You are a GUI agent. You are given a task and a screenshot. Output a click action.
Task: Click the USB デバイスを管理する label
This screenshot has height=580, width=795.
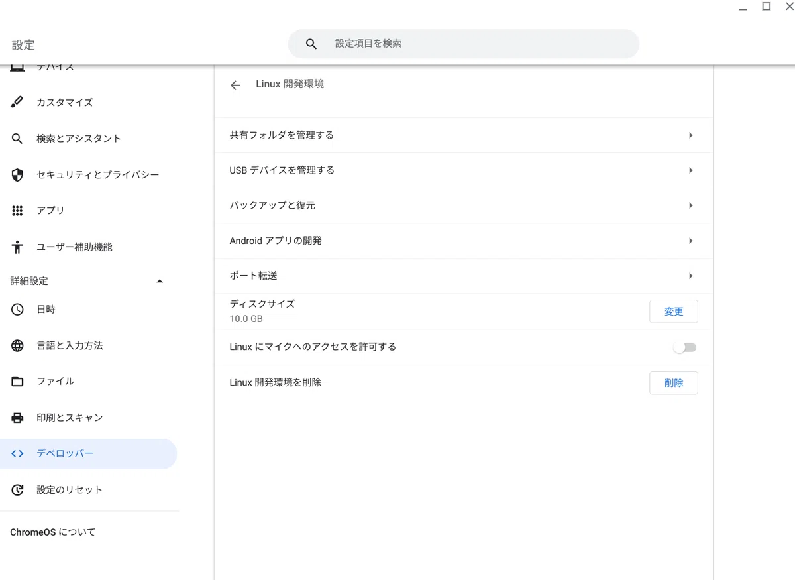pyautogui.click(x=282, y=170)
